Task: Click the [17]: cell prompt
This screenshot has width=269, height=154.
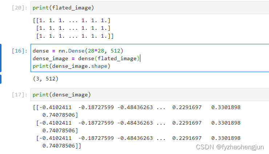Action: click(19, 95)
